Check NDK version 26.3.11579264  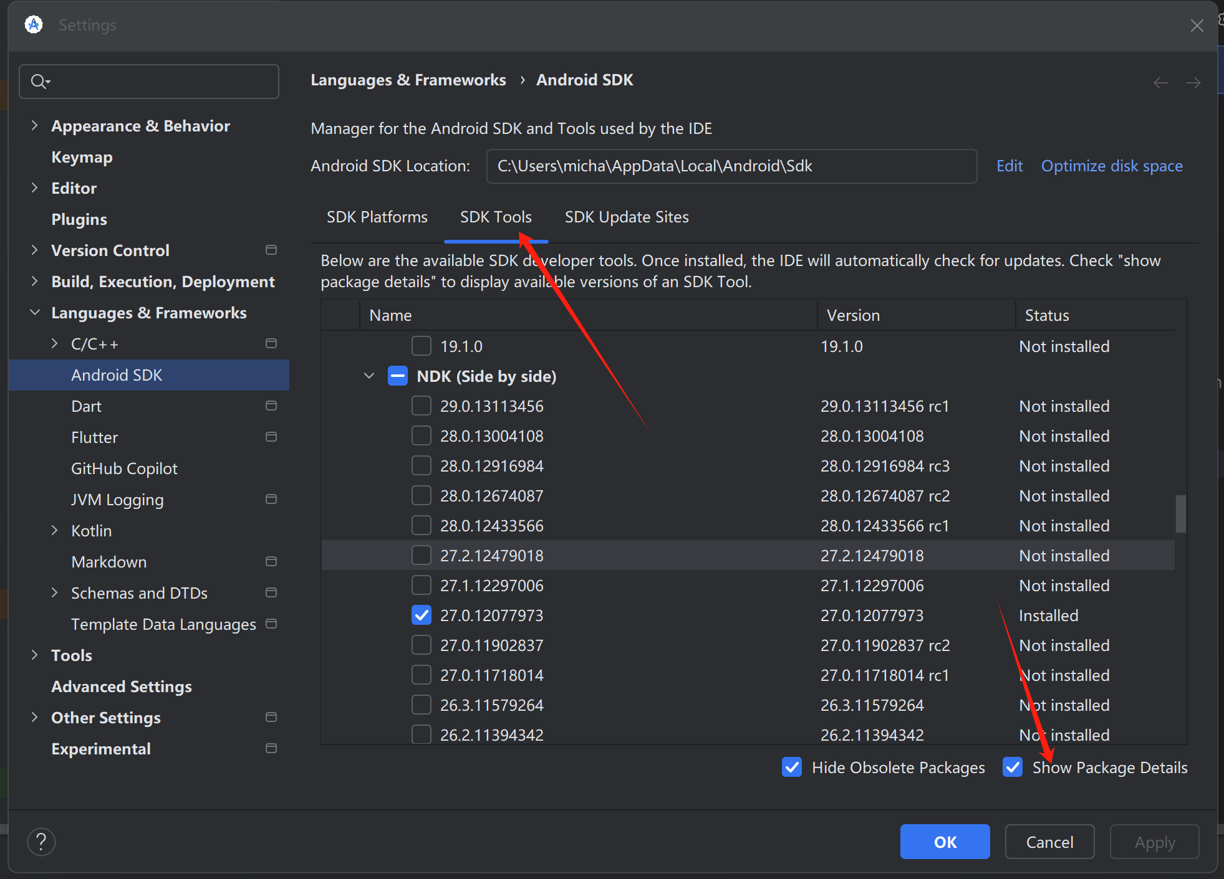coord(422,705)
